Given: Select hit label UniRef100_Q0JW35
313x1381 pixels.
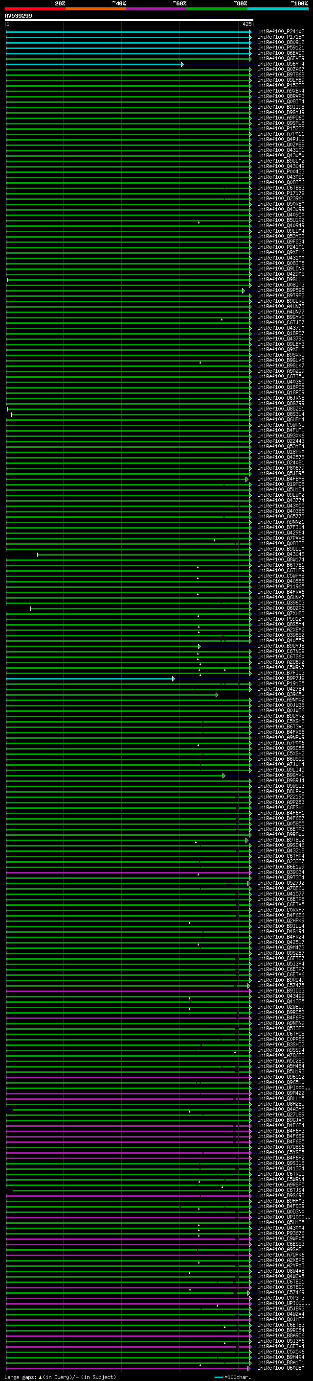Looking at the screenshot, I should (x=280, y=705).
